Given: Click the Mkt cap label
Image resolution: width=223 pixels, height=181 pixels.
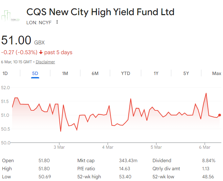Looking at the screenshot, I should click(x=86, y=160).
